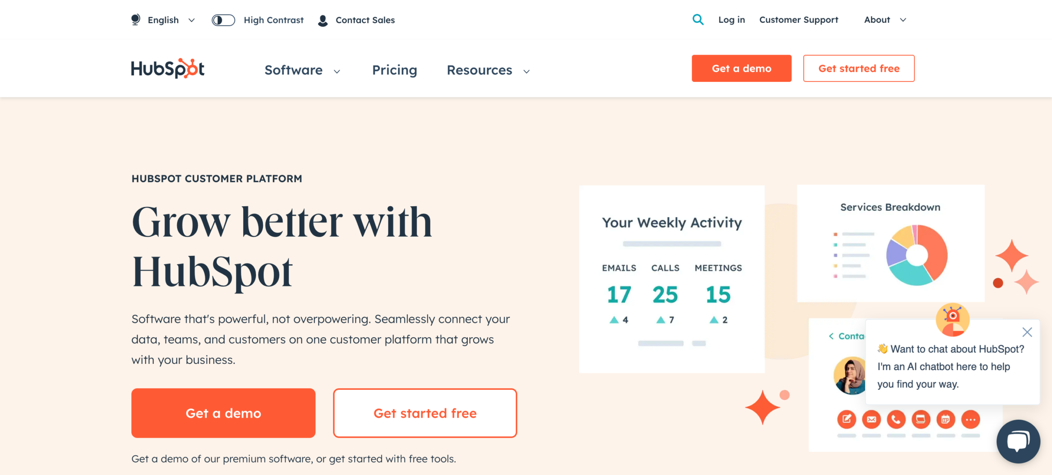Select Pricing in the navigation bar
The height and width of the screenshot is (475, 1052).
pos(395,70)
